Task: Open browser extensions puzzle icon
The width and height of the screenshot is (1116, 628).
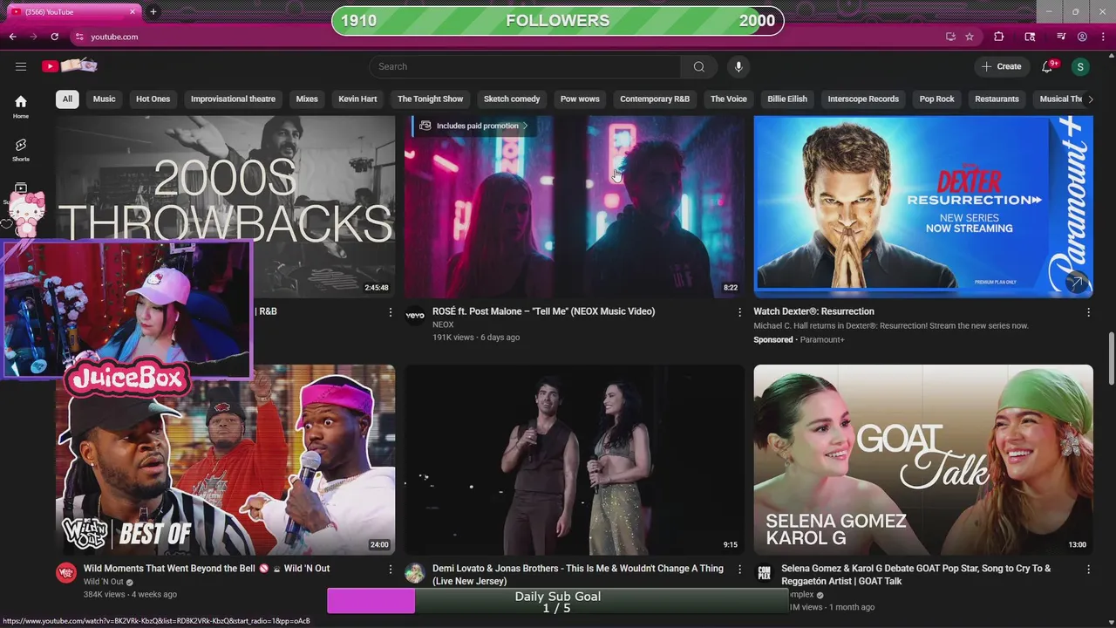Action: (999, 37)
